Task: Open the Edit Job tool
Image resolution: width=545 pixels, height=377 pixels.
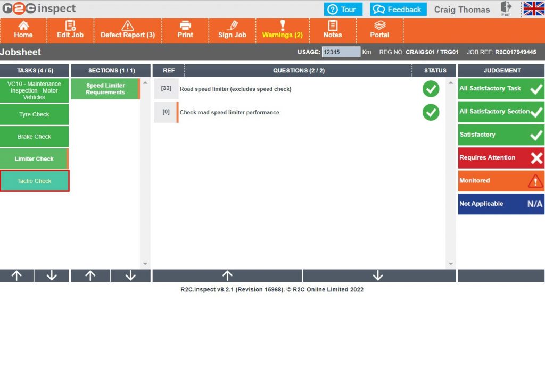Action: click(x=70, y=30)
